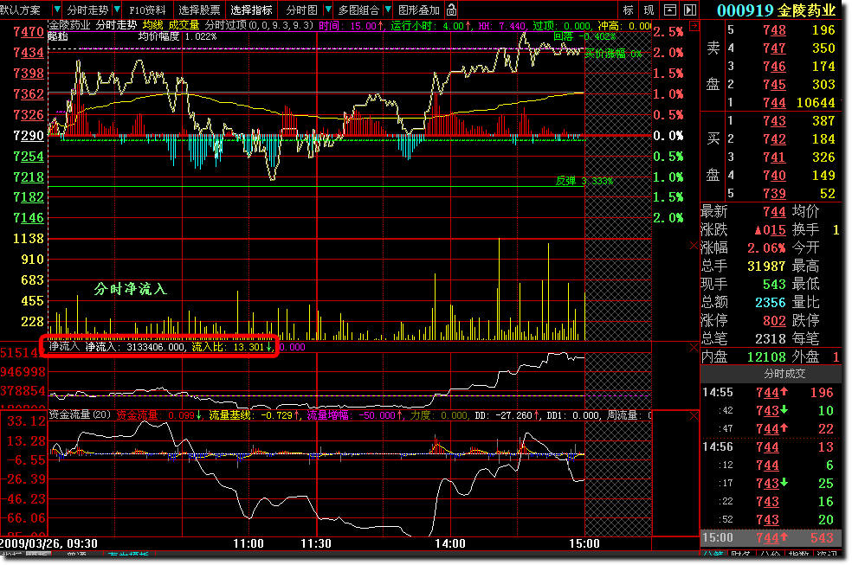Switch to 分时图 view
This screenshot has width=852, height=565.
pos(301,10)
